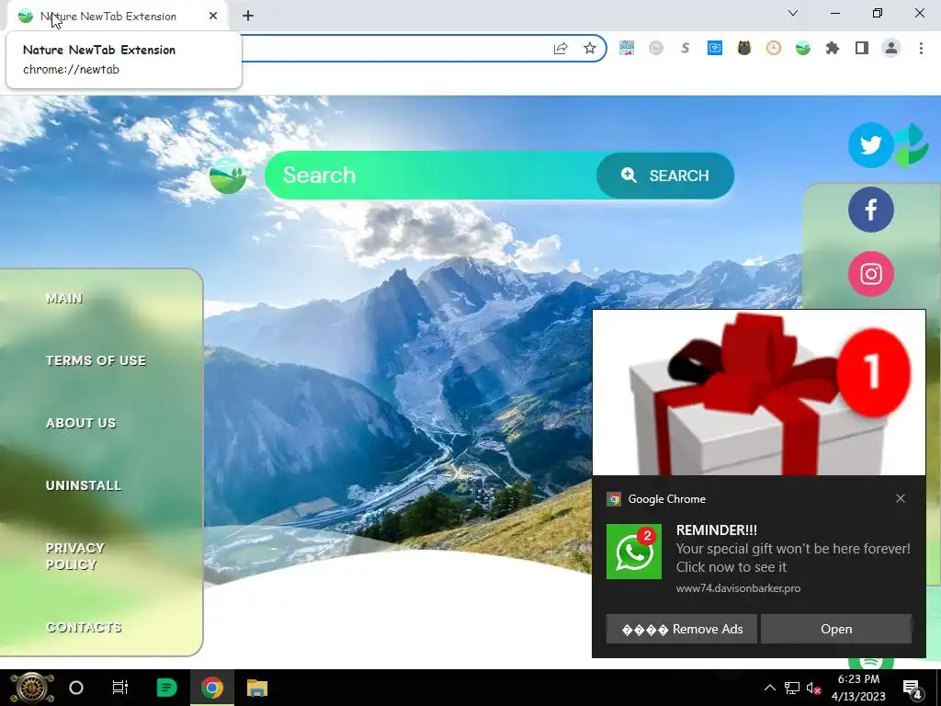
Task: Open File Explorer from taskbar
Action: (x=257, y=688)
